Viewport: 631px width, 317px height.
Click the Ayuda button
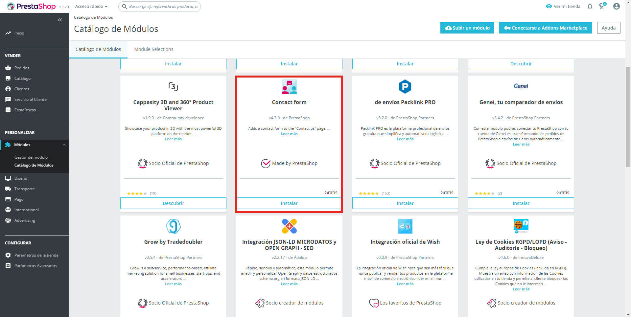(x=609, y=28)
